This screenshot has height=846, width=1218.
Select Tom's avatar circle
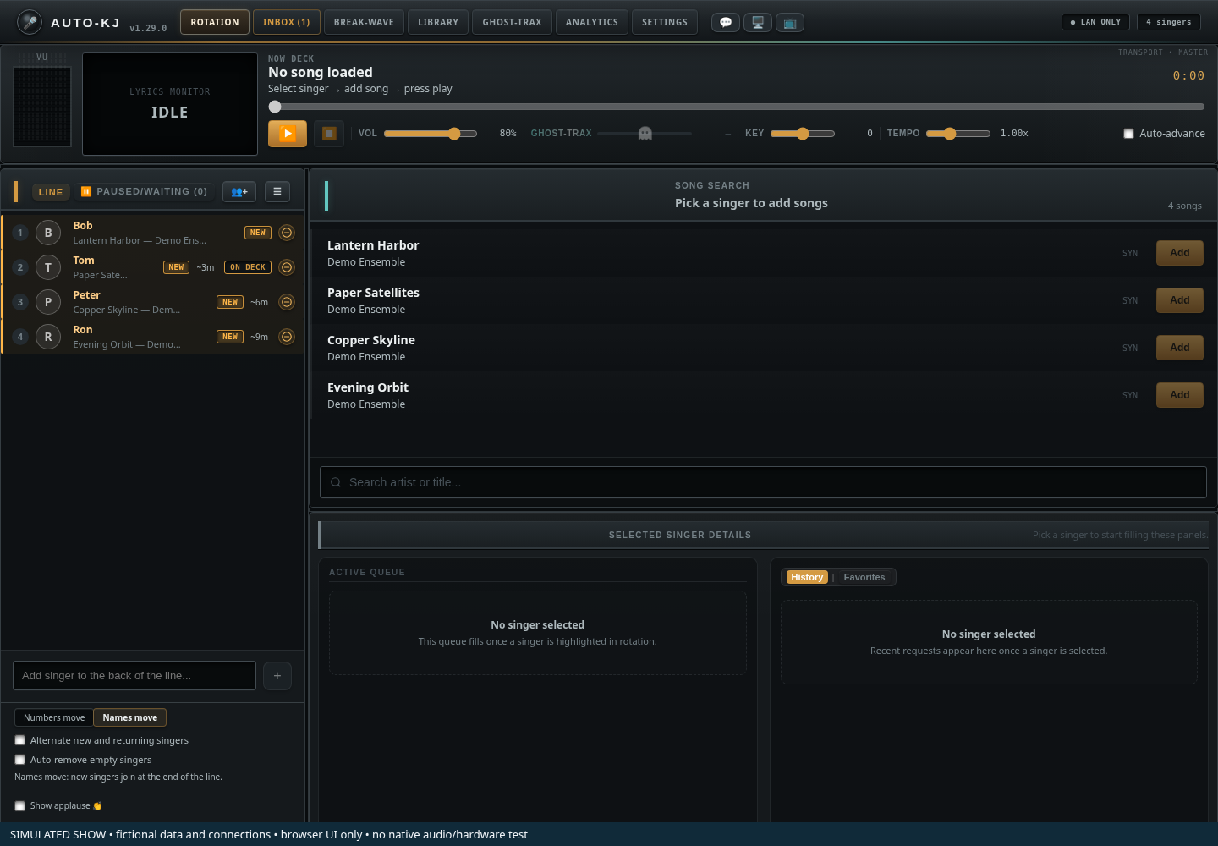tap(48, 267)
